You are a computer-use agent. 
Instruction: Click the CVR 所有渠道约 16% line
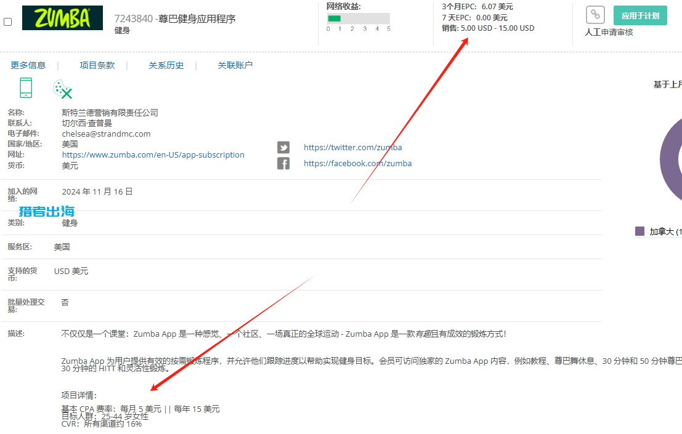[101, 424]
